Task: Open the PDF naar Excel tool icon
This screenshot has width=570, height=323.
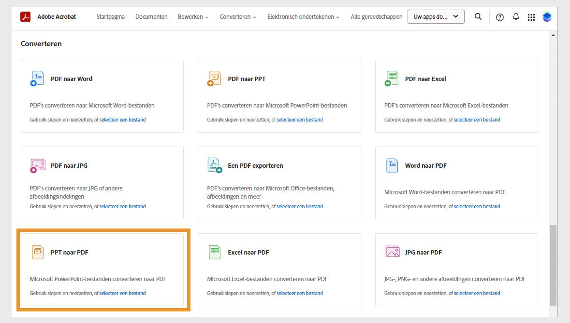Action: point(392,79)
